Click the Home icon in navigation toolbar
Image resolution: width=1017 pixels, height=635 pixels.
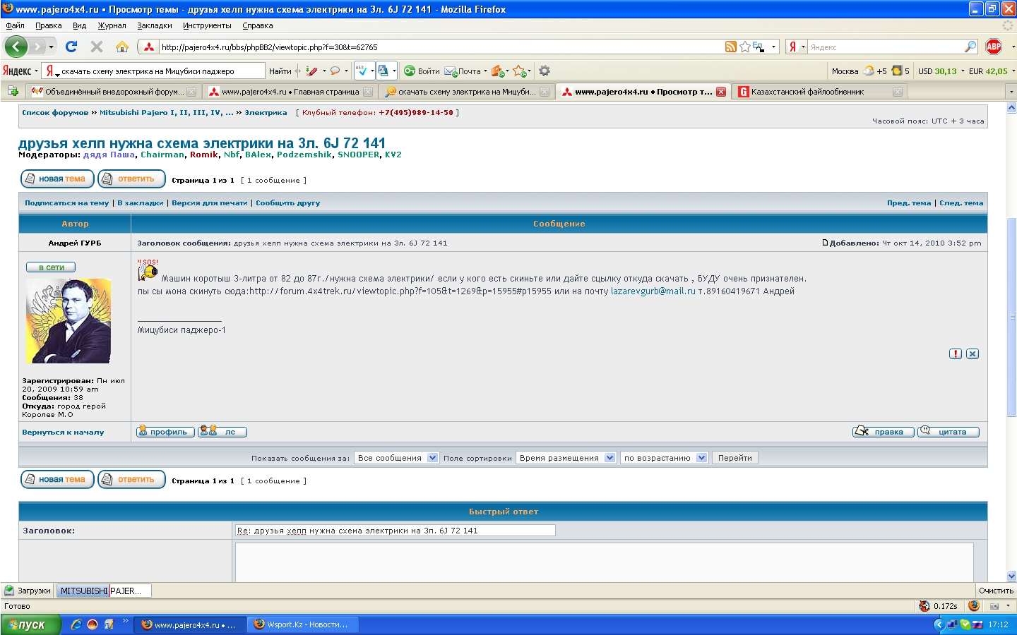(121, 47)
